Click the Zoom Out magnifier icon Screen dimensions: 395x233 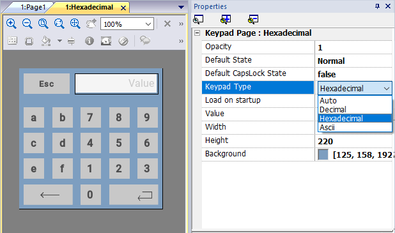point(27,24)
